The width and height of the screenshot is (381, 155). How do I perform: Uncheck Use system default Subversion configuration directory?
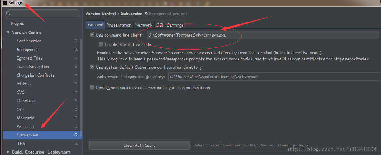[x=92, y=67]
